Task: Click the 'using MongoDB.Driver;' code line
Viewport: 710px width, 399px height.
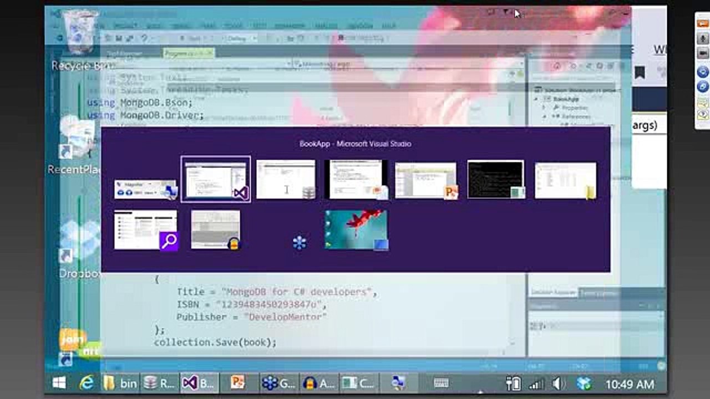Action: pyautogui.click(x=145, y=115)
